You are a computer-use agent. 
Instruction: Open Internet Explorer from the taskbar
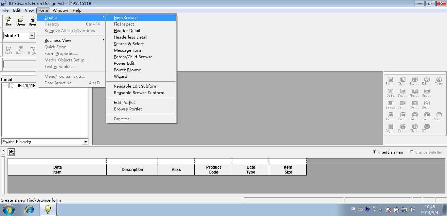pyautogui.click(x=29, y=209)
